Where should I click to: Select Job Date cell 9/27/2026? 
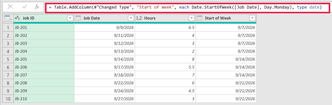[105, 99]
